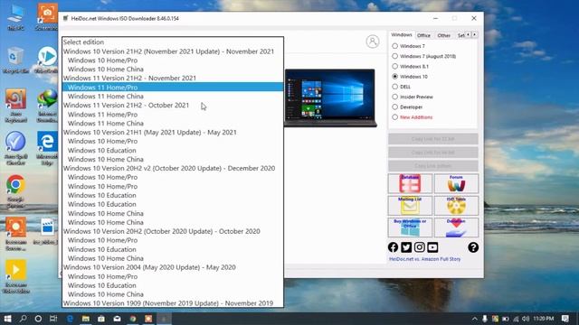Open Task View on the taskbar
The image size is (579, 325).
(x=53, y=319)
